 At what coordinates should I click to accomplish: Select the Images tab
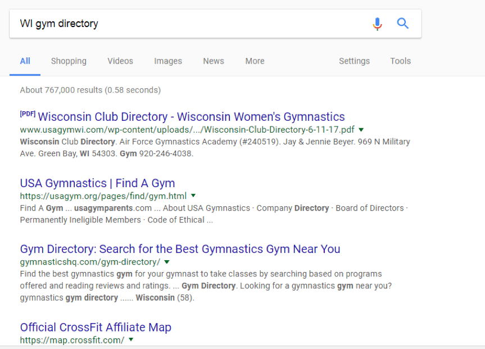(168, 61)
